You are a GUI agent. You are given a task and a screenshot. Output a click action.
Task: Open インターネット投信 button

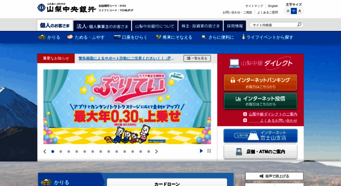[x=261, y=101]
